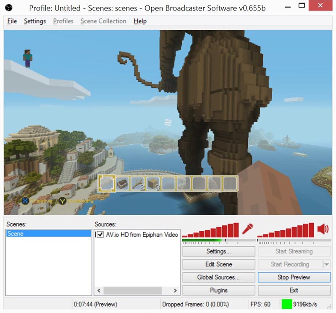The image size is (336, 313).
Task: Click the green stream status indicator square
Action: 287,304
